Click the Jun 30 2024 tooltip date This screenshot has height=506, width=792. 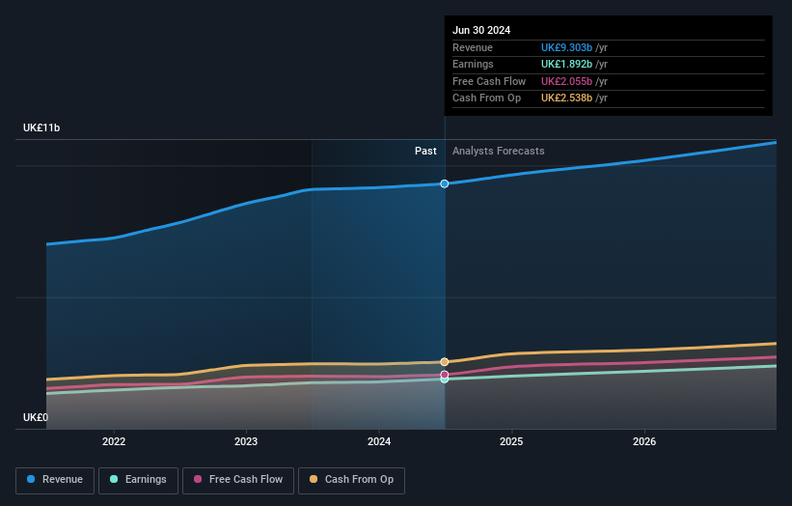pyautogui.click(x=481, y=30)
